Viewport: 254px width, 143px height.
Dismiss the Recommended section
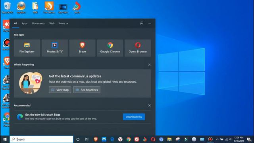149,106
